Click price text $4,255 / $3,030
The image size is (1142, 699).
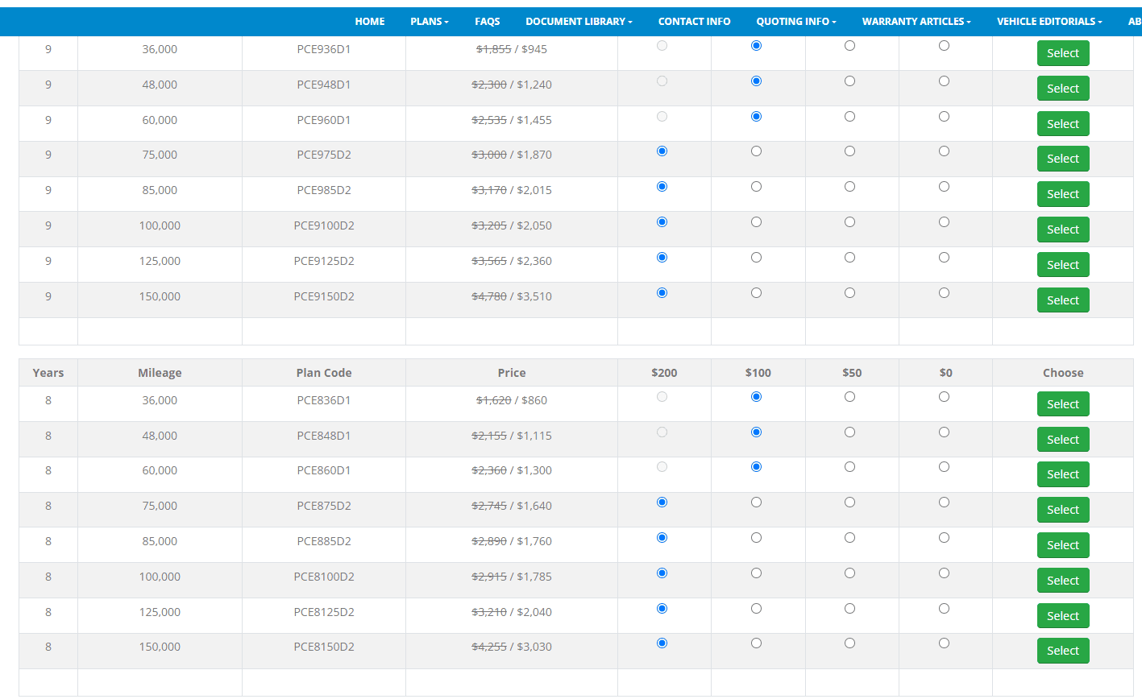coord(512,647)
